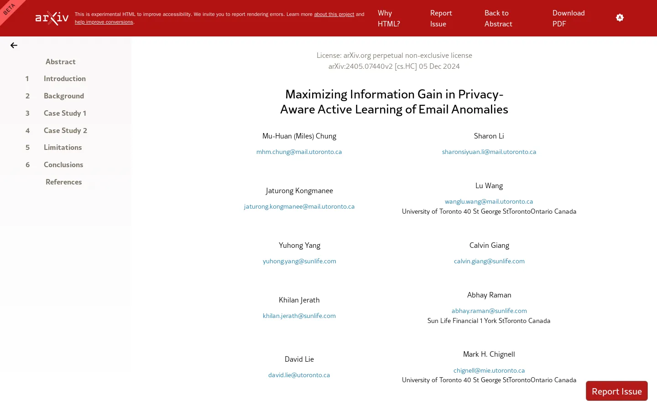657x410 pixels.
Task: Go Back to Abstract page
Action: pyautogui.click(x=498, y=18)
